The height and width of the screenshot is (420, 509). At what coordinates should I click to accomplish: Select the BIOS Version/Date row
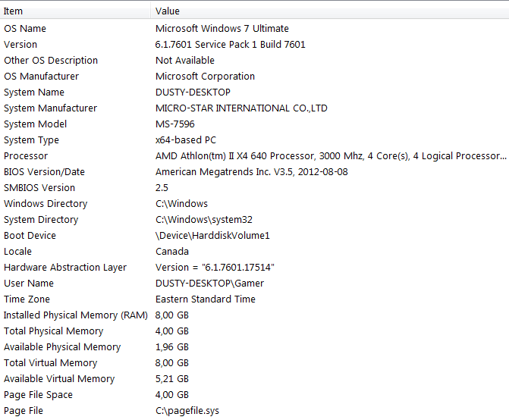pos(255,172)
